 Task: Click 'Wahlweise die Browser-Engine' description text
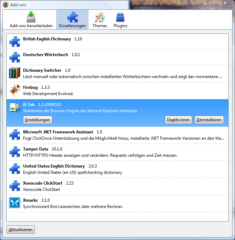coord(80,111)
